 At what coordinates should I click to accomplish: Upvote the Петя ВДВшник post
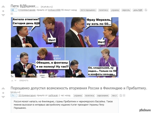tap(3, 7)
